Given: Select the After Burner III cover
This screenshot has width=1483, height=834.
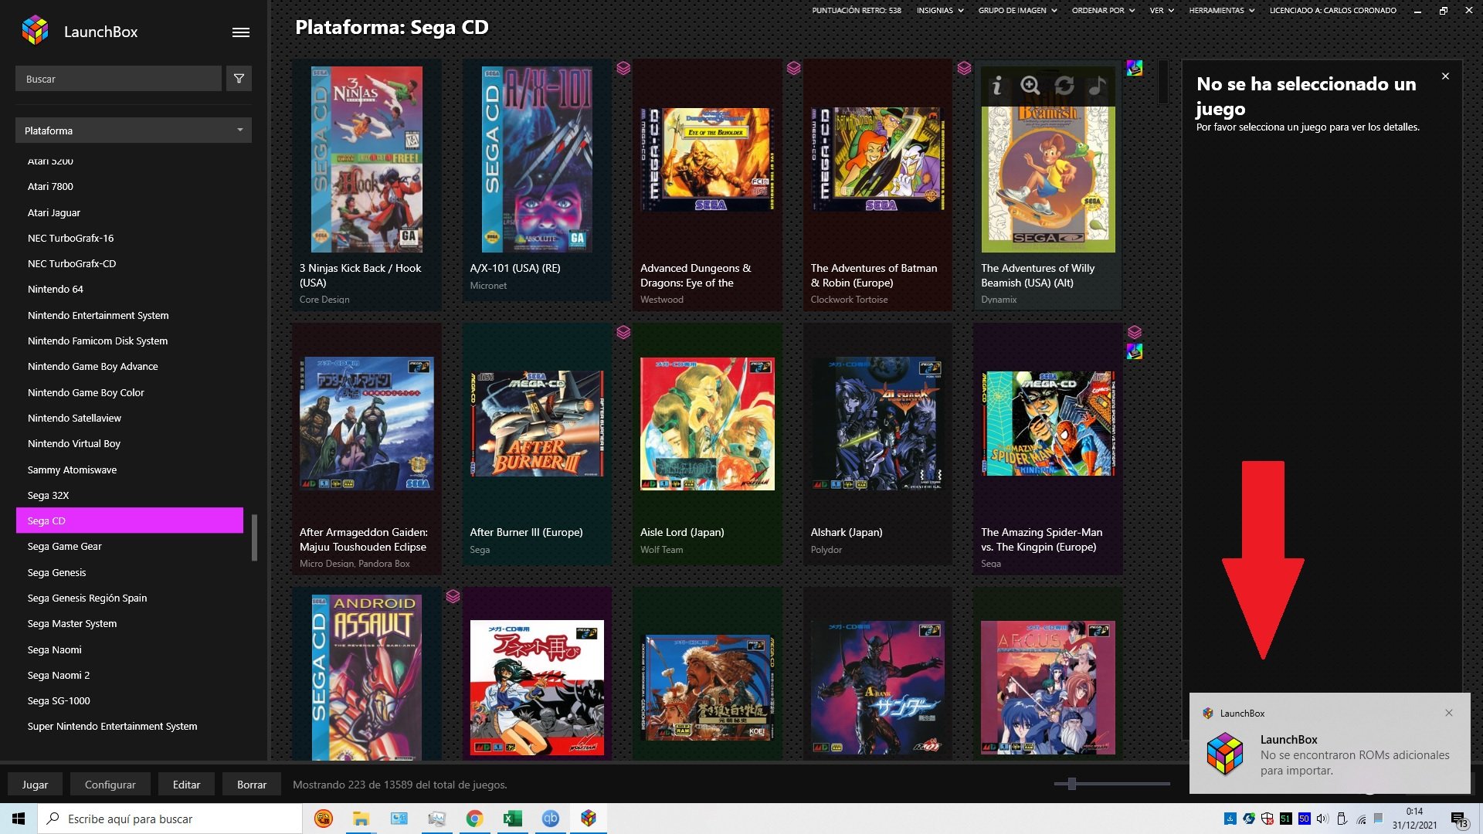Looking at the screenshot, I should 537,423.
